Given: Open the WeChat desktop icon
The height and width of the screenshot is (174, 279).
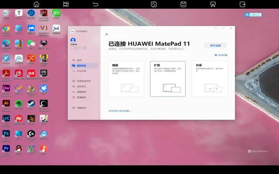Looking at the screenshot, I should (x=31, y=44).
